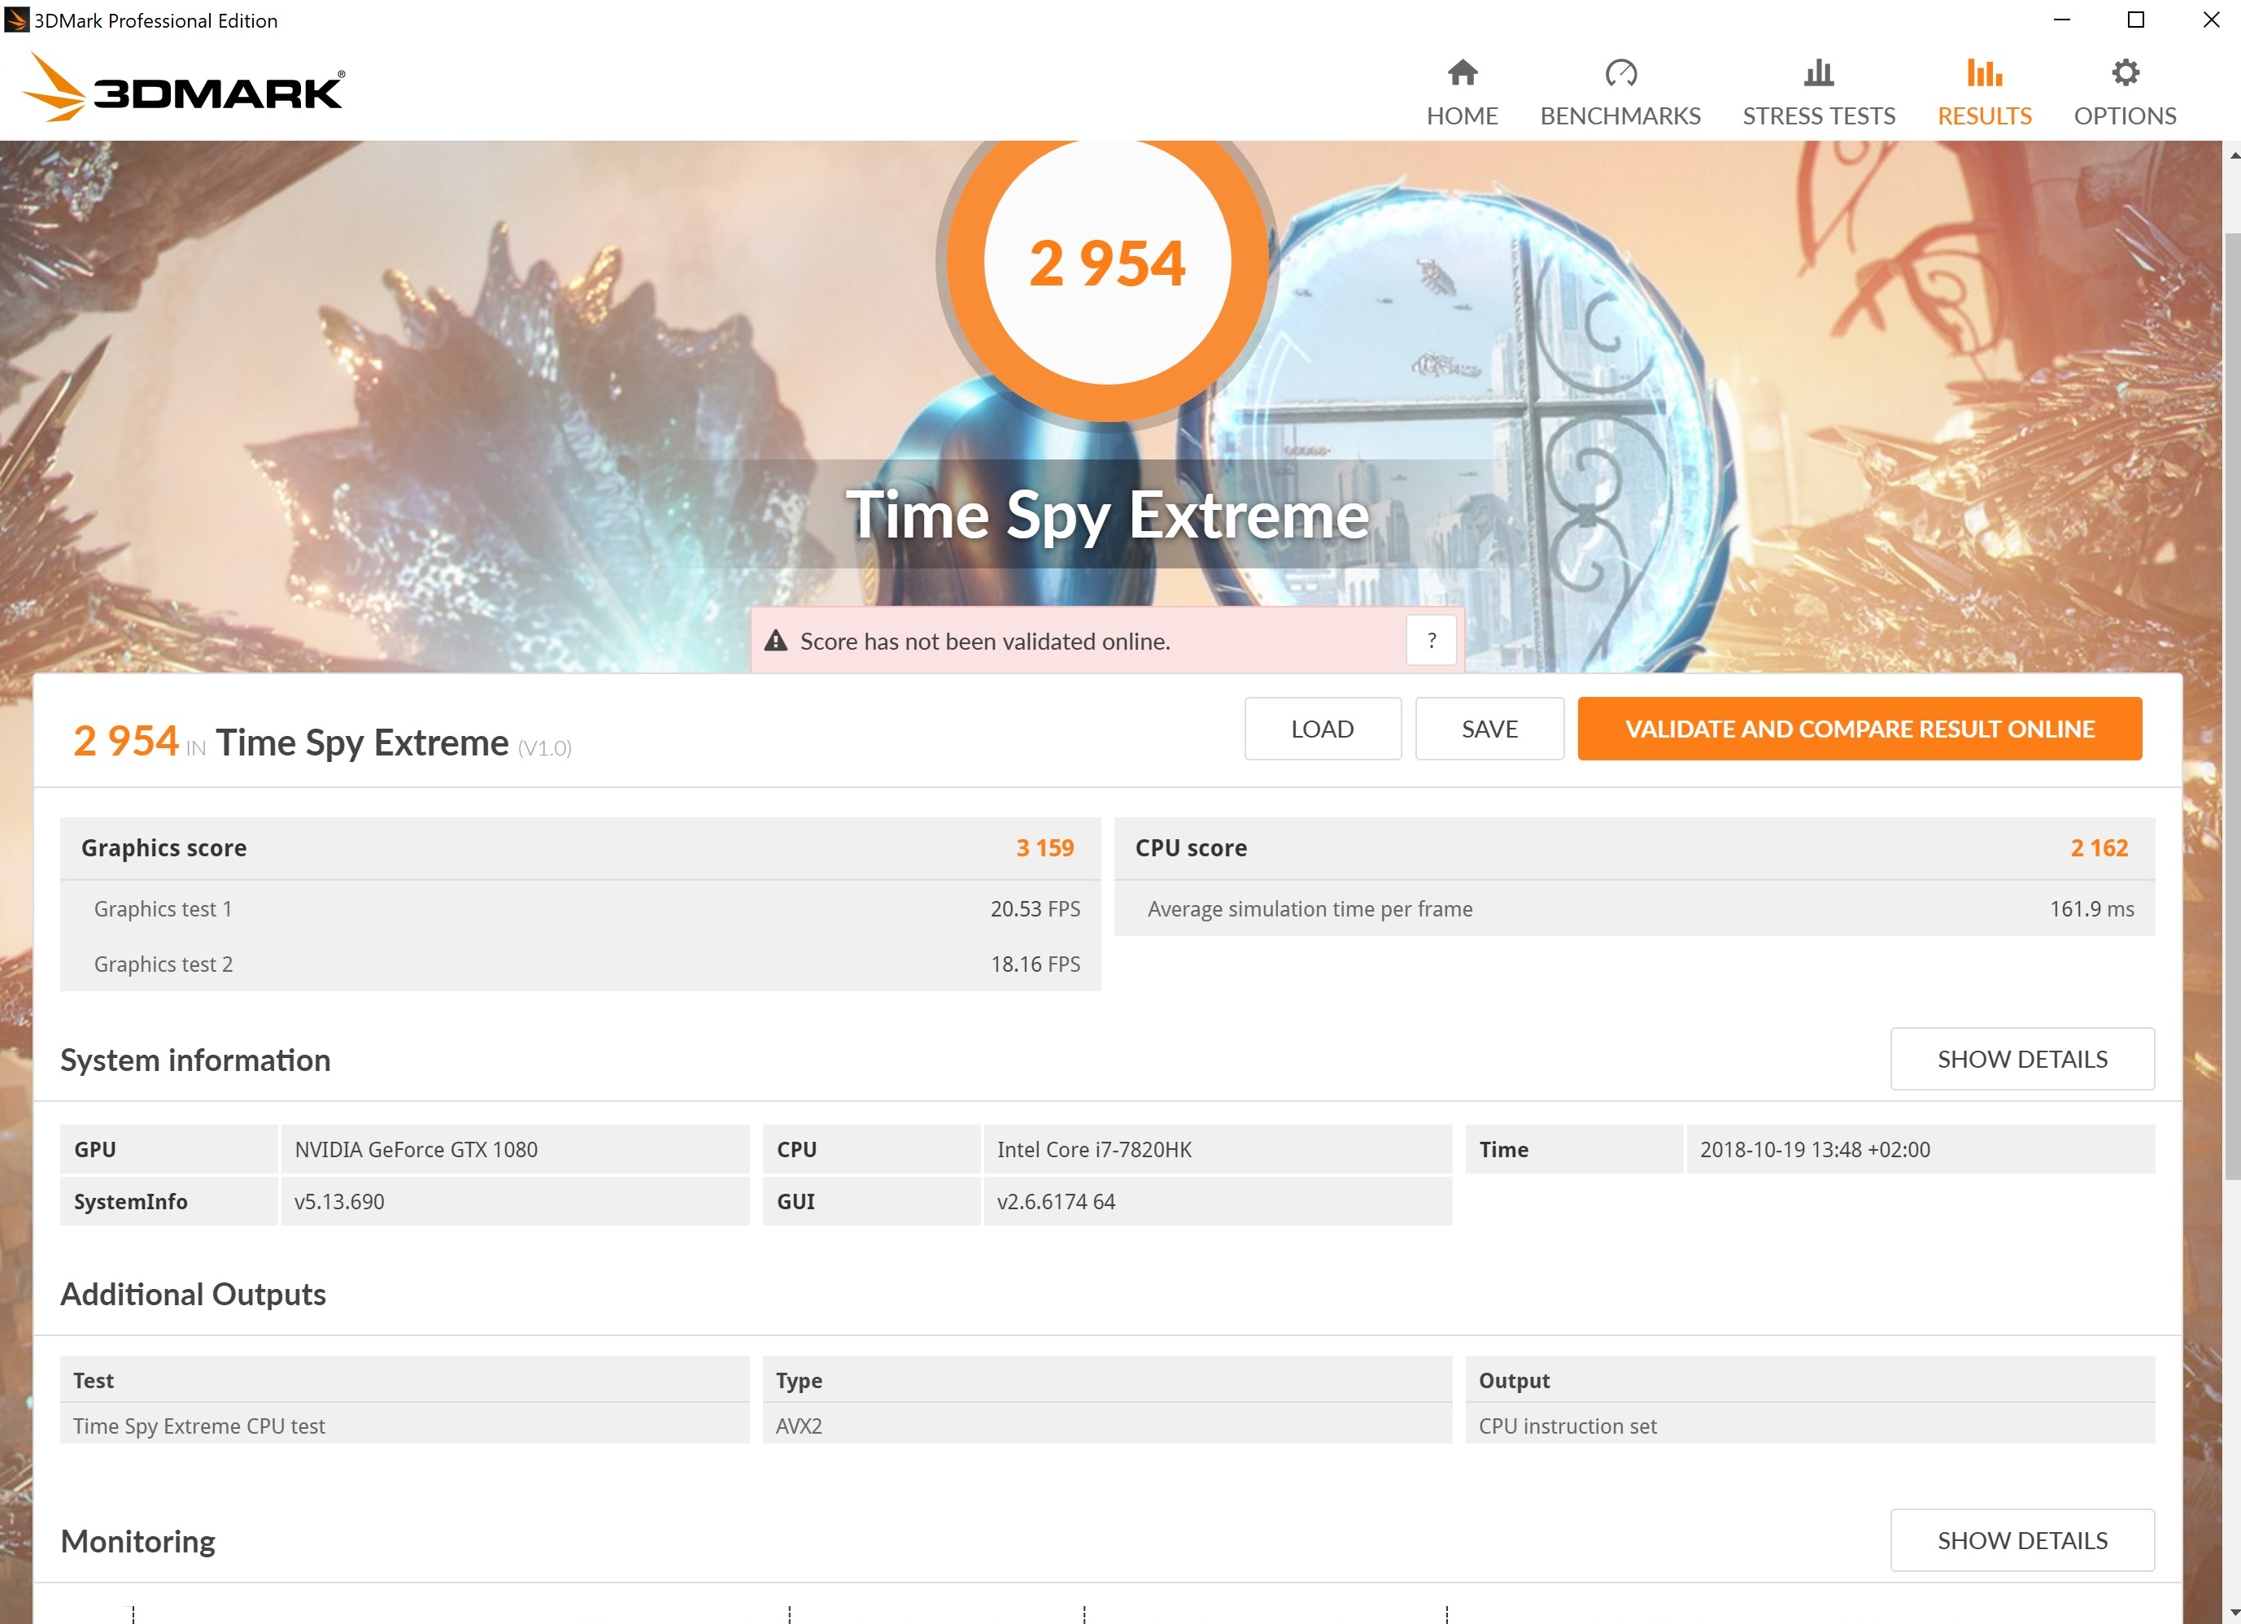Expand System information with Show Details

[2021, 1059]
